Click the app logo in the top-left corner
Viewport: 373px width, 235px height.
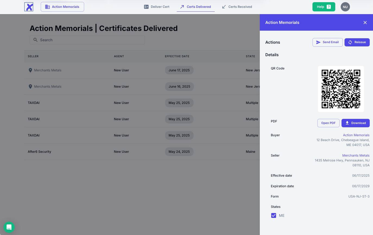coord(29,7)
